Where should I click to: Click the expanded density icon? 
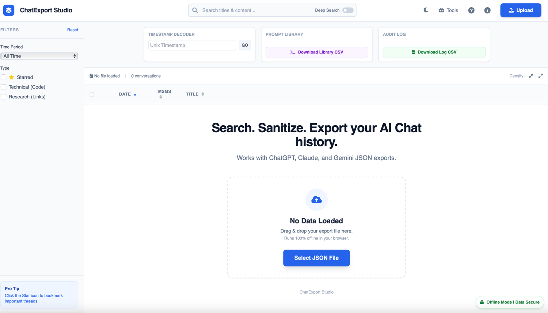[541, 76]
